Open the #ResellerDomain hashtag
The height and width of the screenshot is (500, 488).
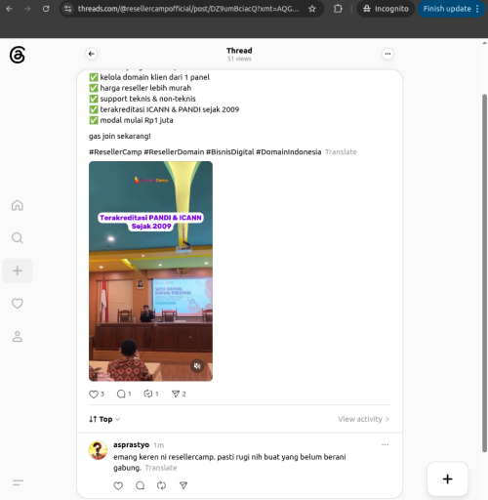click(174, 152)
